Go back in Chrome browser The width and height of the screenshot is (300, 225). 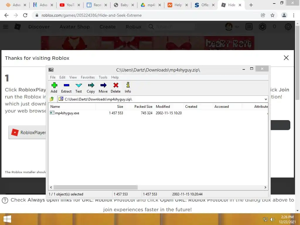[6, 15]
